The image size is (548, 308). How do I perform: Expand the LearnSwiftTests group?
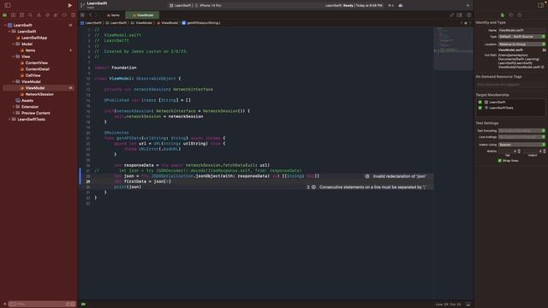point(9,120)
